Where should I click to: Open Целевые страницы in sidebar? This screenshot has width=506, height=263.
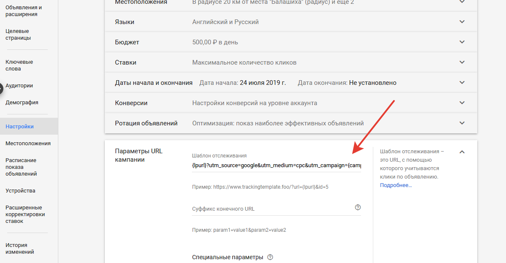coord(18,35)
